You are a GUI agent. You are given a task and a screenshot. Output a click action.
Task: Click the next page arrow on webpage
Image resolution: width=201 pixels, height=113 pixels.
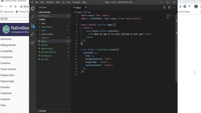point(195,73)
